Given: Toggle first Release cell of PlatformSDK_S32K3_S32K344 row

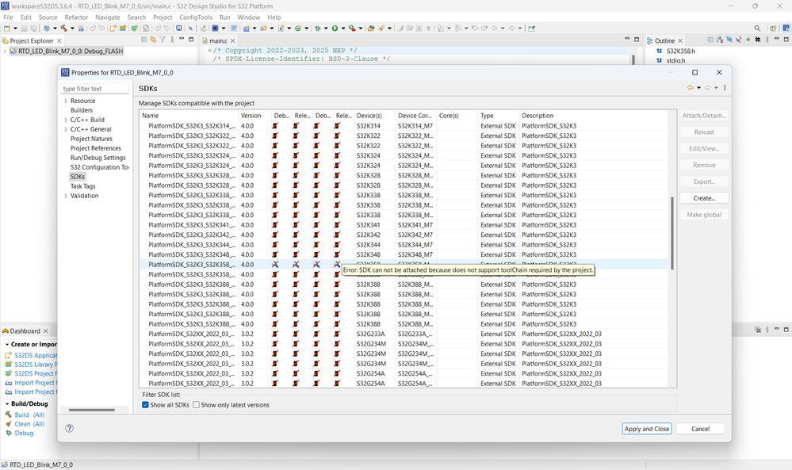Looking at the screenshot, I should coord(296,244).
